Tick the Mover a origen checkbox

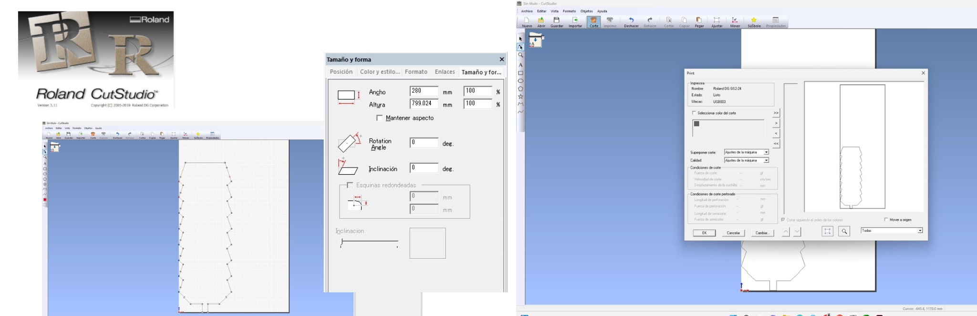pyautogui.click(x=886, y=220)
